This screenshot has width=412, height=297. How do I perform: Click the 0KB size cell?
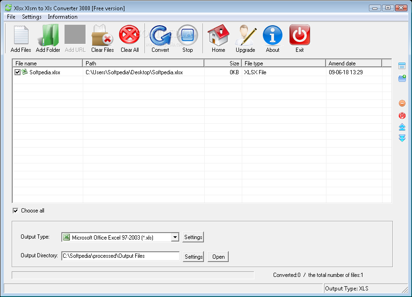[x=234, y=72]
